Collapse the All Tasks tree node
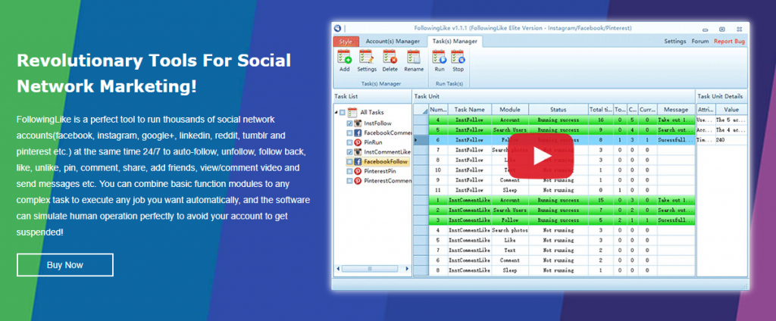 (336, 112)
